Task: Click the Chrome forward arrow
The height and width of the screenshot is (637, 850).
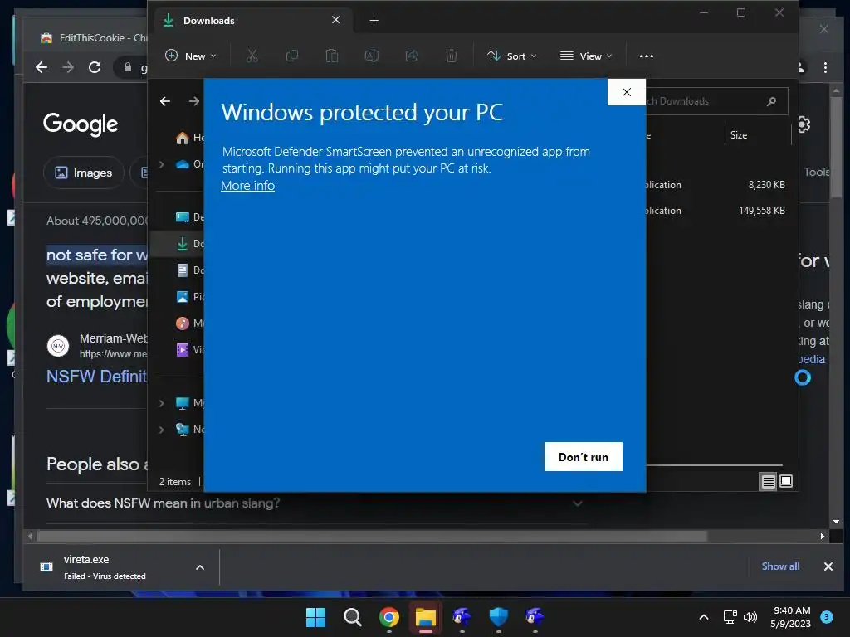Action: pos(68,67)
